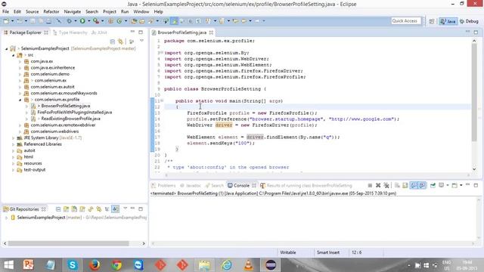Select the resources folder in Package Explorer
Screen dimensions: 484x272
pyautogui.click(x=33, y=163)
